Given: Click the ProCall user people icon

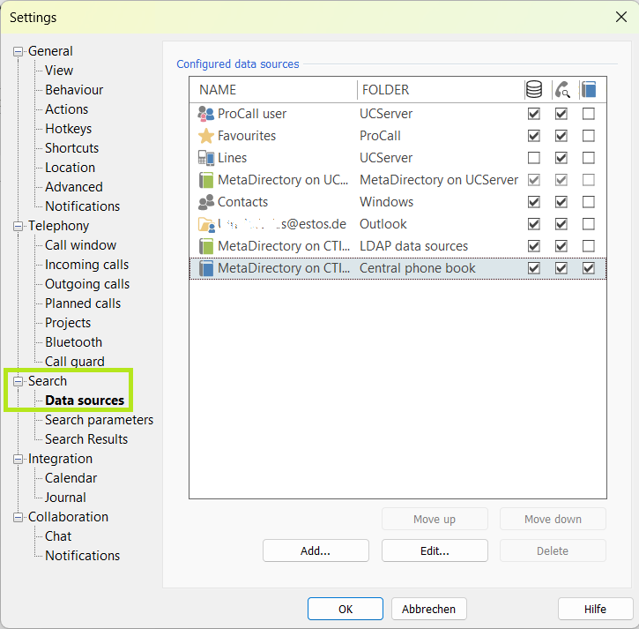Looking at the screenshot, I should (x=205, y=114).
